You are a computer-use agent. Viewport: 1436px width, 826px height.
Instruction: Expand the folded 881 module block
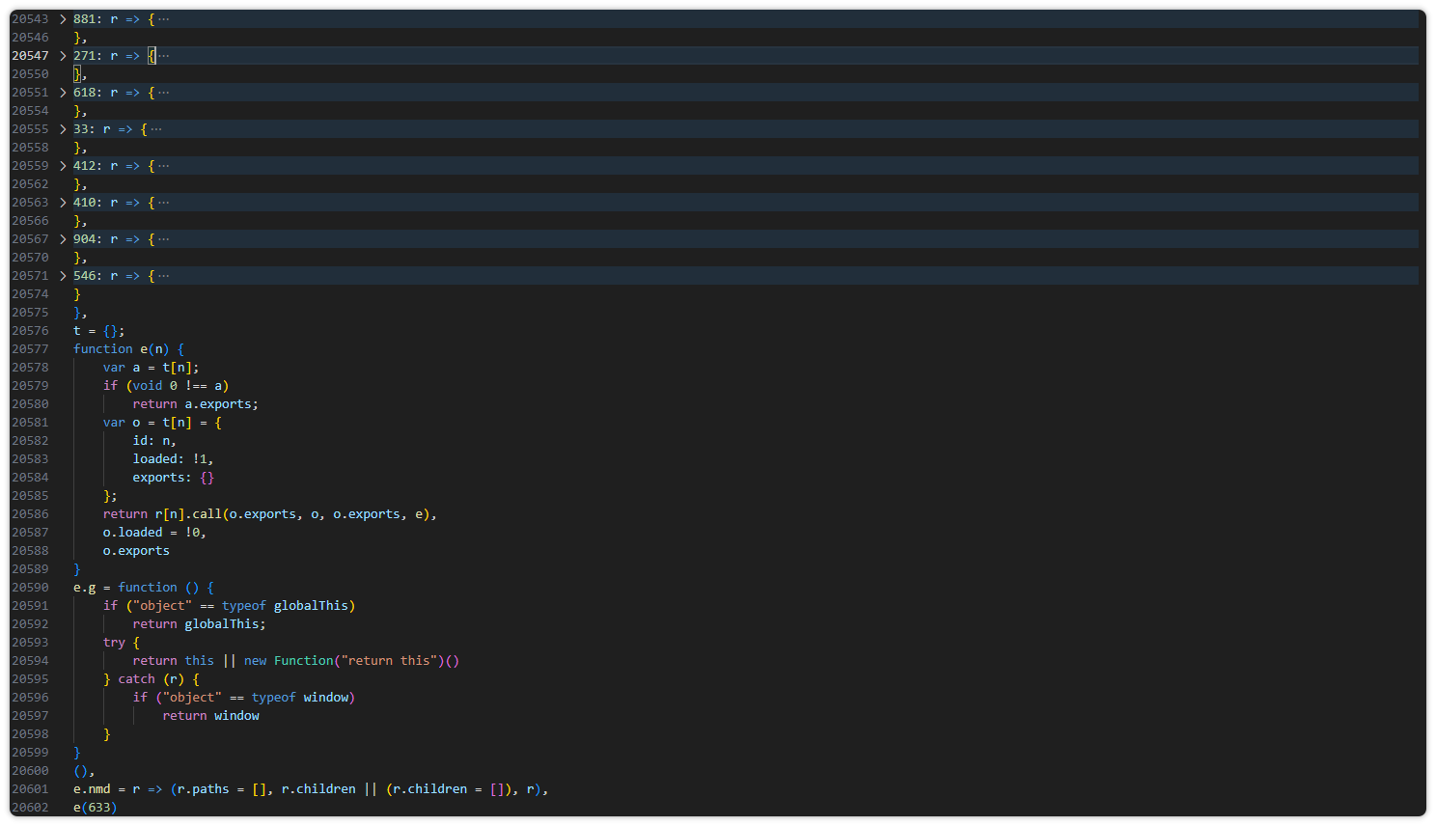63,19
